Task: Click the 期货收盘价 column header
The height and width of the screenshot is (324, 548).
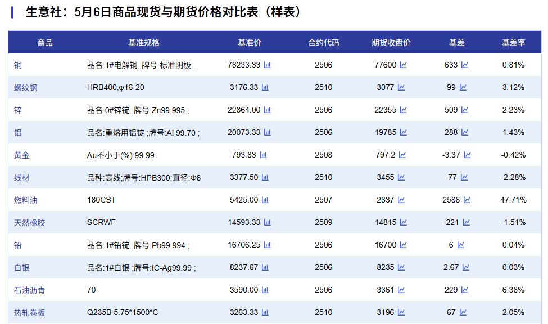Action: click(x=391, y=43)
